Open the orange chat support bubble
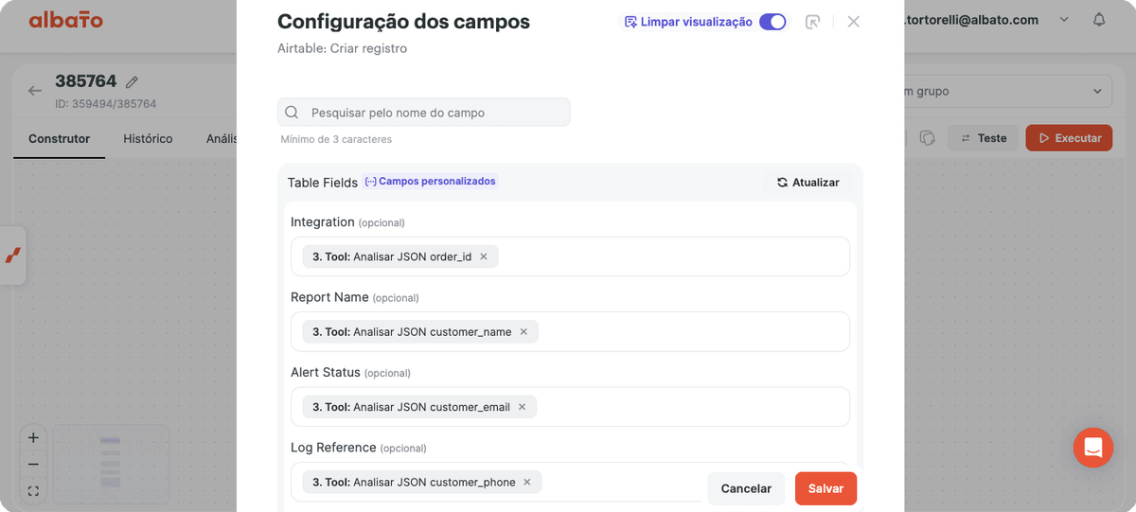The width and height of the screenshot is (1136, 512). tap(1093, 448)
